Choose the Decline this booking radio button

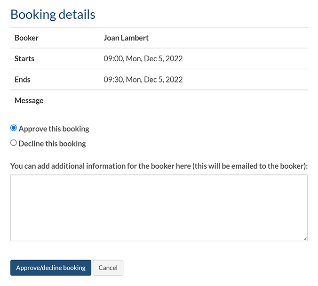click(14, 143)
